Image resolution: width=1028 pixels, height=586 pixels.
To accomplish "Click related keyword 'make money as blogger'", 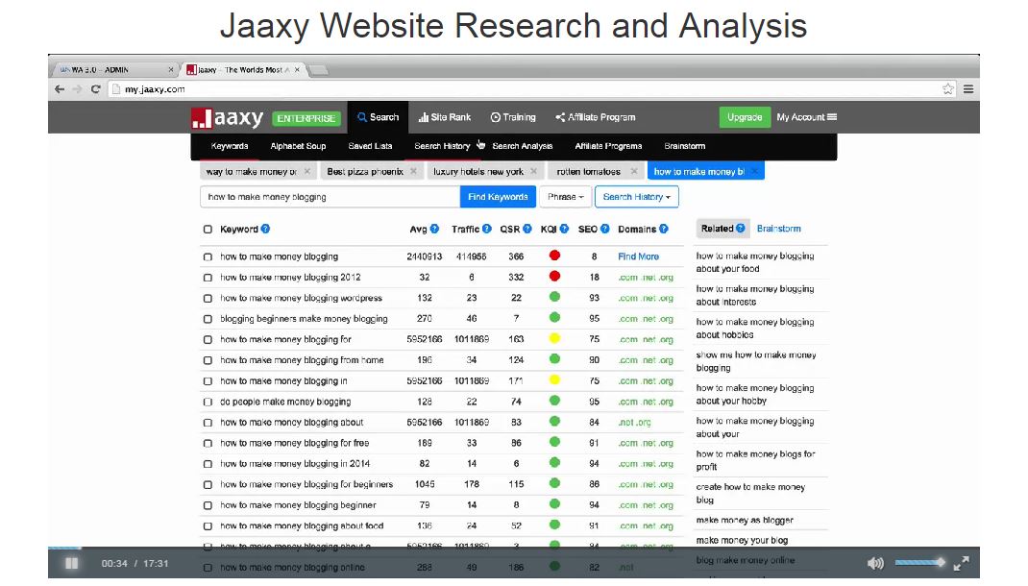I will pos(745,520).
